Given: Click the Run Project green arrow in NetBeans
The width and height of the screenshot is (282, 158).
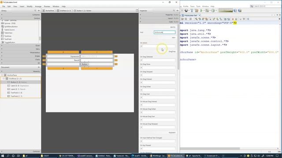Looking at the screenshot, I should (x=201, y=11).
